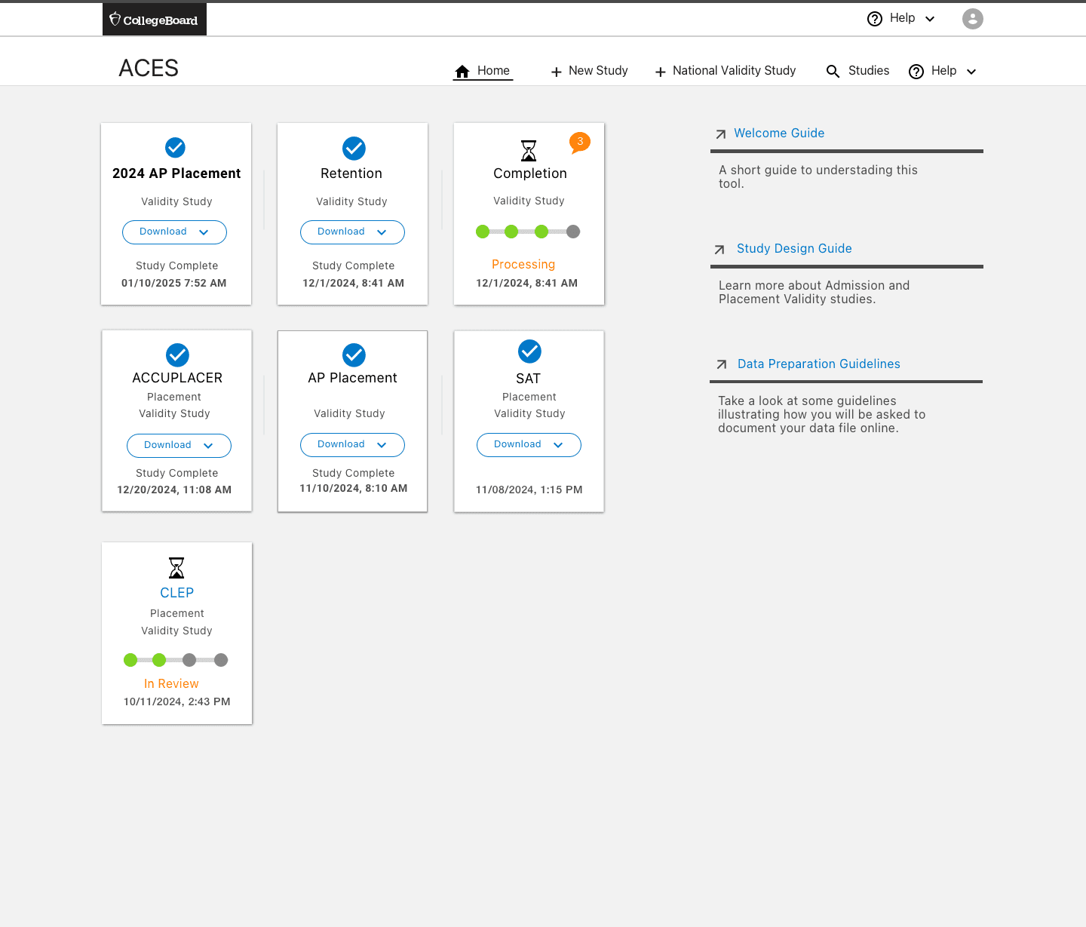The image size is (1086, 927).
Task: Click the Help question mark icon in top bar
Action: 874,18
